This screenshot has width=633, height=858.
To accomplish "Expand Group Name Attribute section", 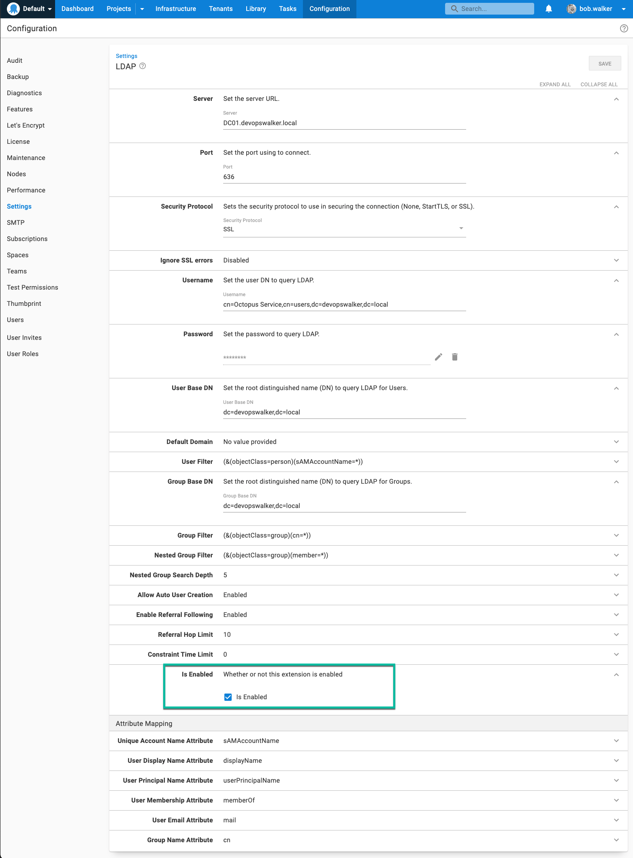I will click(616, 840).
